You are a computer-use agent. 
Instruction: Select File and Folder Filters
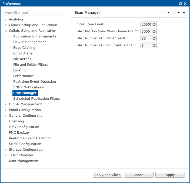pos(31,65)
